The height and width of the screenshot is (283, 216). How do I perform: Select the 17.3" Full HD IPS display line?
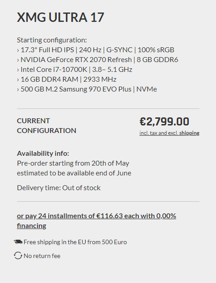point(96,50)
